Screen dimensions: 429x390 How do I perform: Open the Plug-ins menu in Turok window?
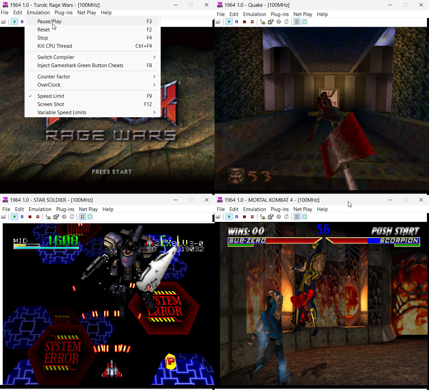63,13
